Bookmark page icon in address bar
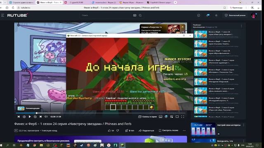Image resolution: width=264 pixels, height=148 pixels. pos(224,8)
